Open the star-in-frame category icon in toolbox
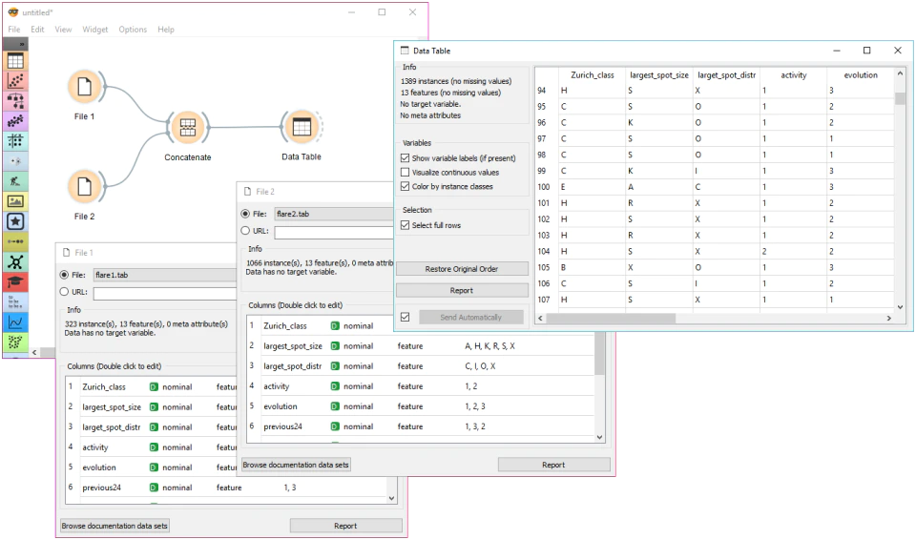This screenshot has height=540, width=916. tap(15, 221)
